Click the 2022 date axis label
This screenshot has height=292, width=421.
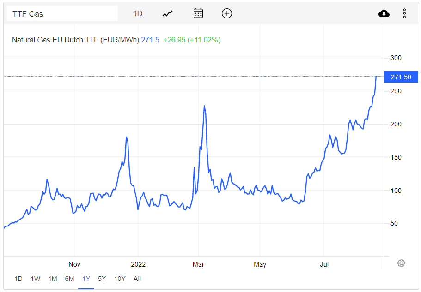click(x=138, y=264)
